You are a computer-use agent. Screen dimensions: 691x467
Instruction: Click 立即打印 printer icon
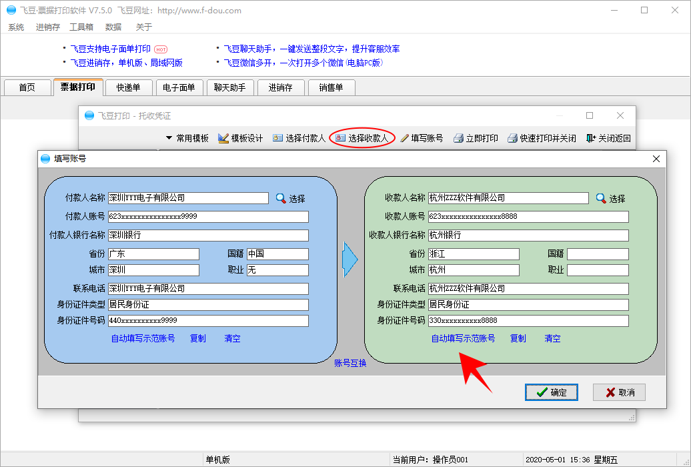(x=458, y=139)
